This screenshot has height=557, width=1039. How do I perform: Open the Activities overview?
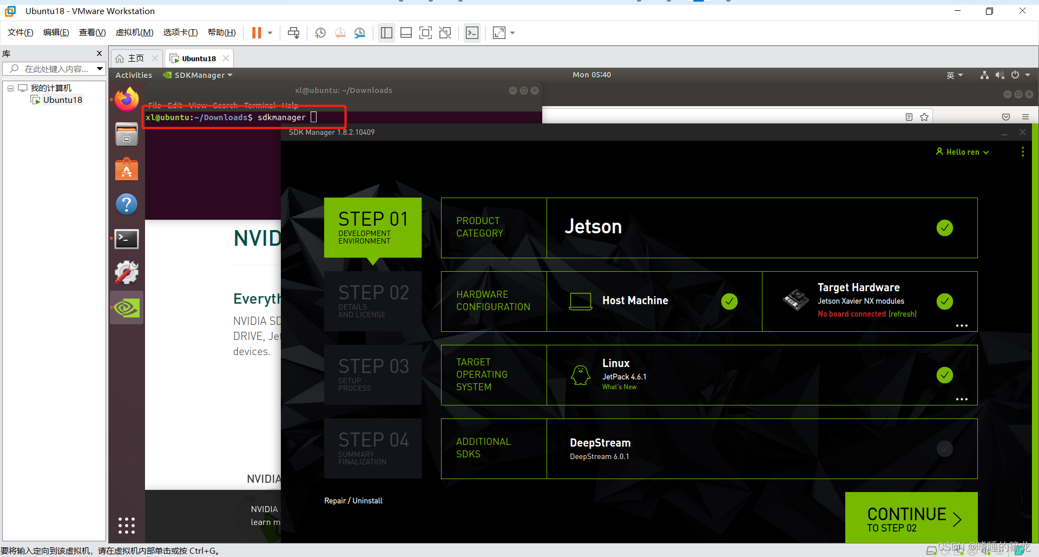(134, 75)
